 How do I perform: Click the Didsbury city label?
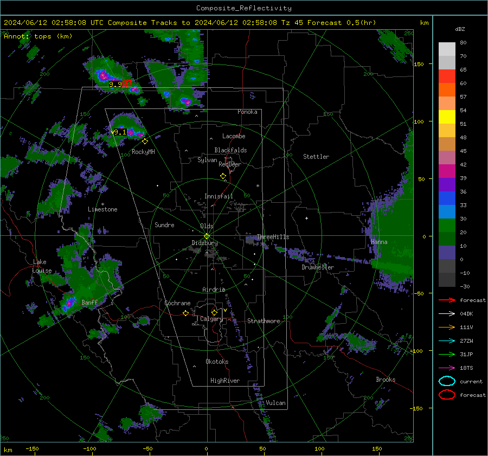point(204,243)
